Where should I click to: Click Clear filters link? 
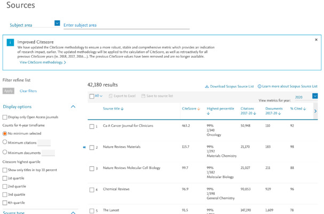(x=28, y=91)
